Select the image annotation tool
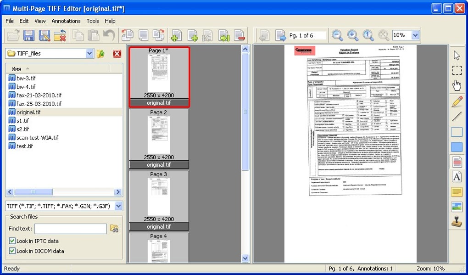The image size is (468, 275). click(457, 207)
